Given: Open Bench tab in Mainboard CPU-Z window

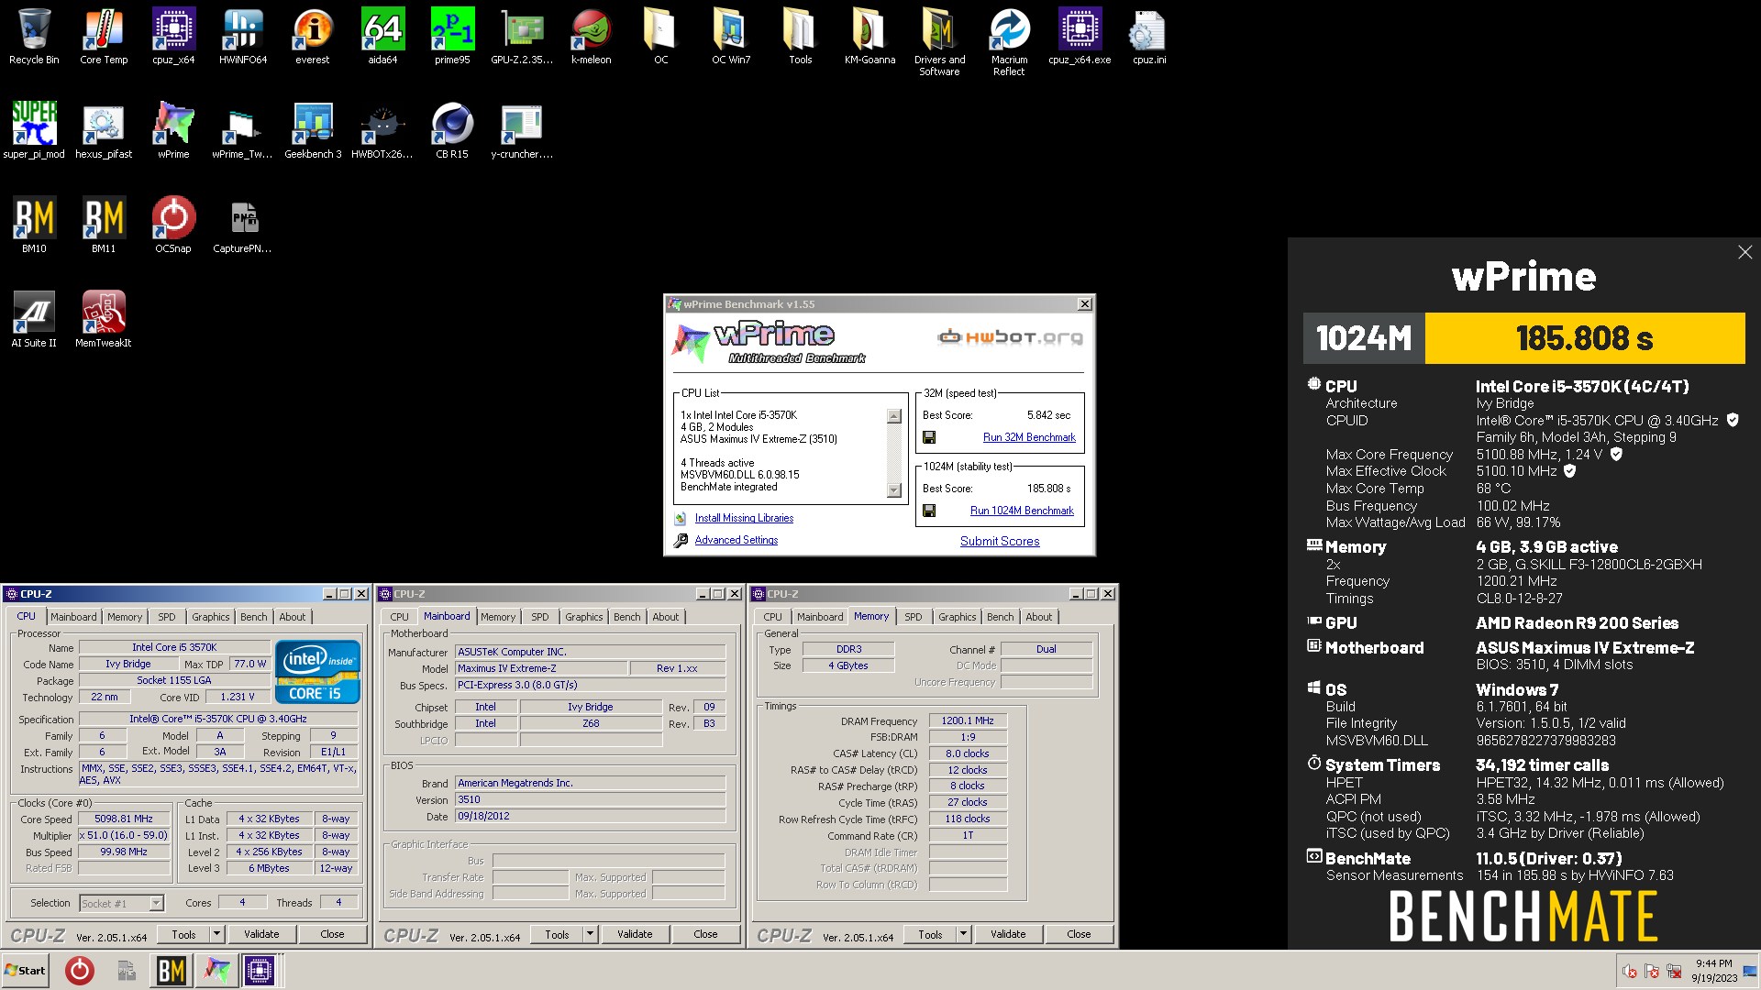Looking at the screenshot, I should [627, 617].
